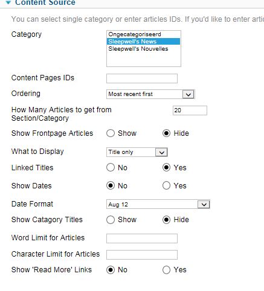
Task: Set Linked Titles to No
Action: point(111,167)
